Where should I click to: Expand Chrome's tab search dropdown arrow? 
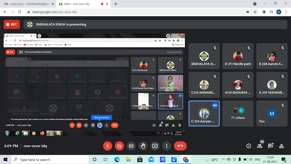[255, 4]
